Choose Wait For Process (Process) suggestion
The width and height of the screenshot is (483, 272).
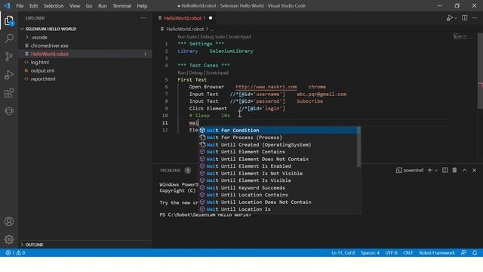[278, 138]
